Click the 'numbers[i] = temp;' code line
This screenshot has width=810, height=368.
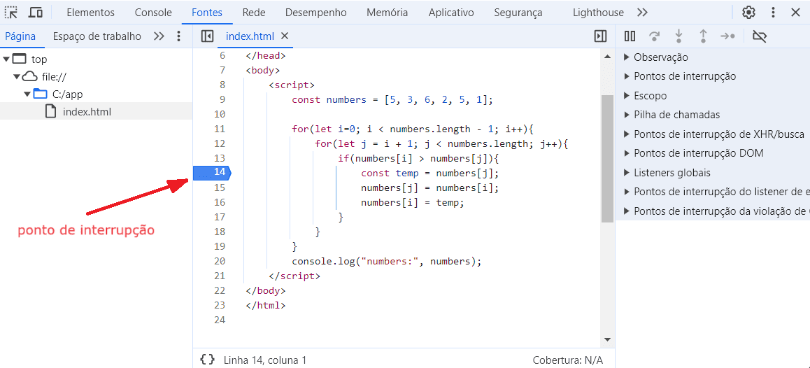(x=413, y=202)
